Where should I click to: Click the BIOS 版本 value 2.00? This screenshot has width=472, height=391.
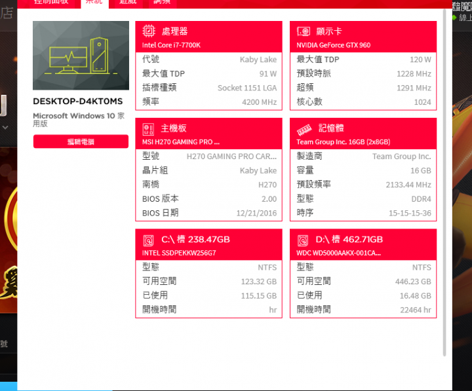click(269, 199)
